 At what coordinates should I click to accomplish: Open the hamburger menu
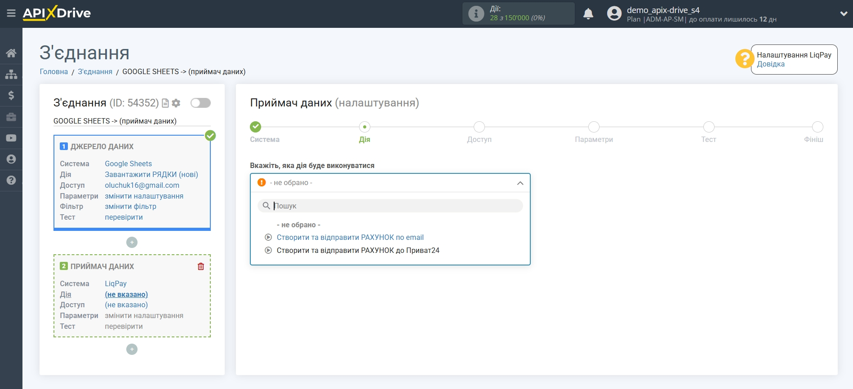(11, 13)
